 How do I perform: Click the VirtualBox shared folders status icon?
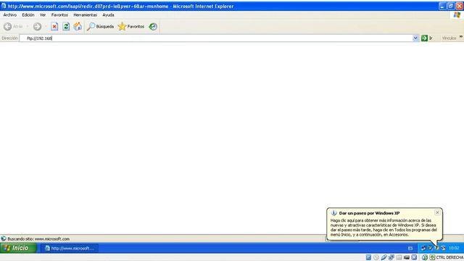tap(399, 257)
